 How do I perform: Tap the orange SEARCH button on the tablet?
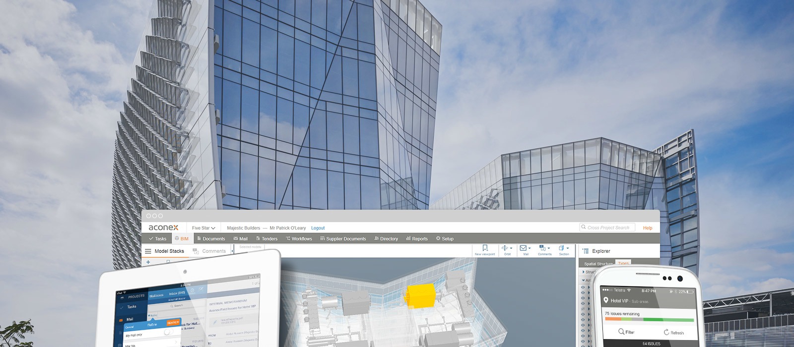[x=173, y=322]
